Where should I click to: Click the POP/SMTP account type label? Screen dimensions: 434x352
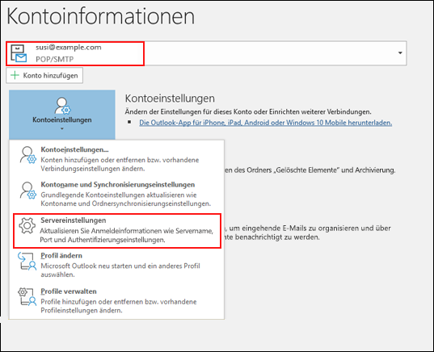54,59
